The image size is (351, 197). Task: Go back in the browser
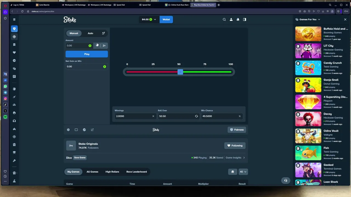click(x=12, y=11)
